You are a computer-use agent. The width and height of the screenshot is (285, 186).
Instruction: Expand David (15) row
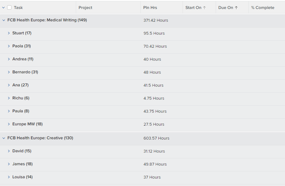[x=9, y=151]
